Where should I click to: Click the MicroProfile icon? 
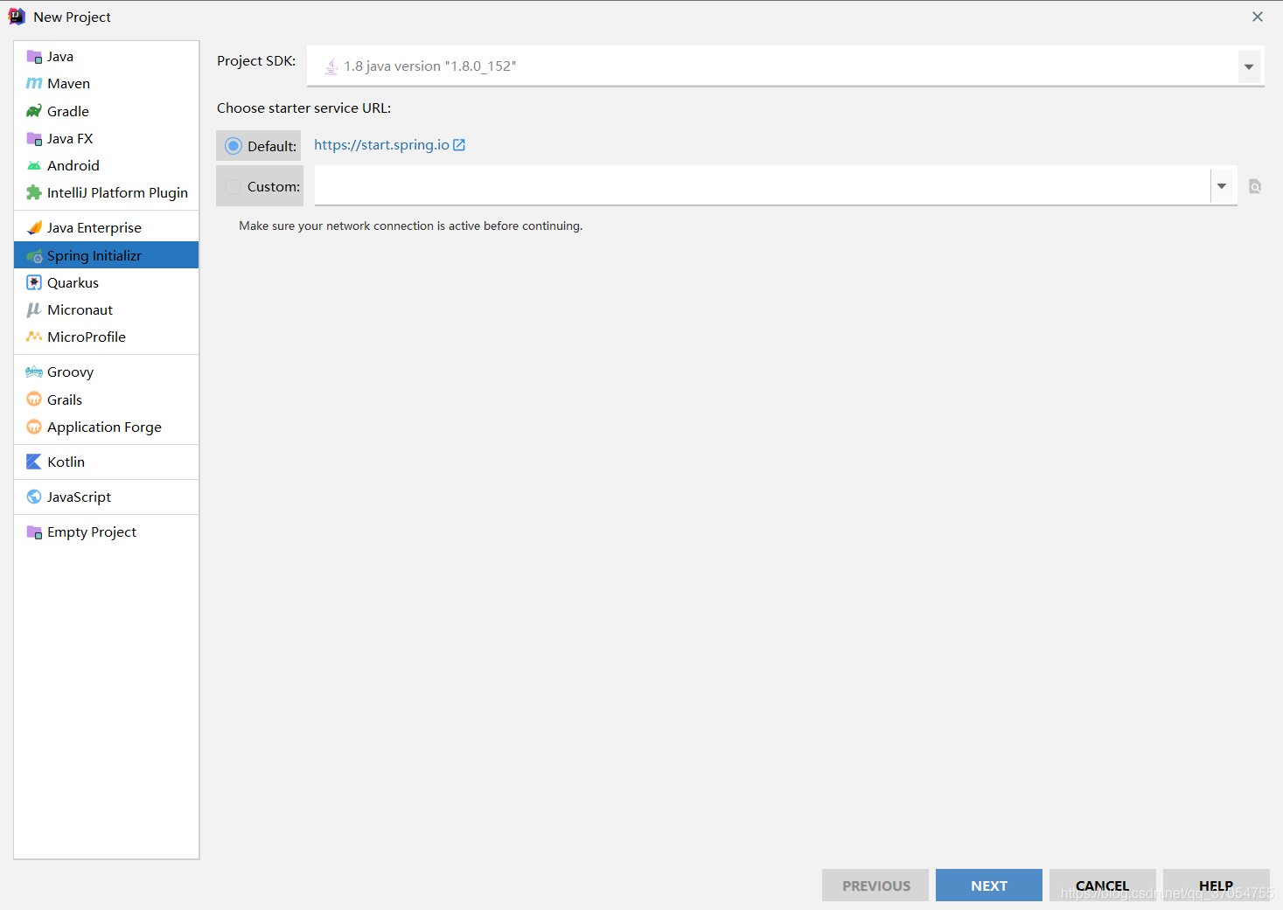(34, 337)
